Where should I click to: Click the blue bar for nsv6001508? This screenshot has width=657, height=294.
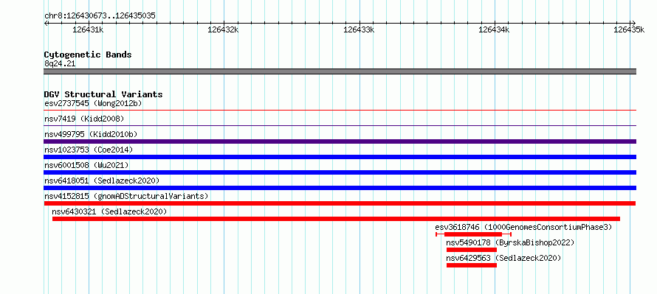[x=340, y=172]
